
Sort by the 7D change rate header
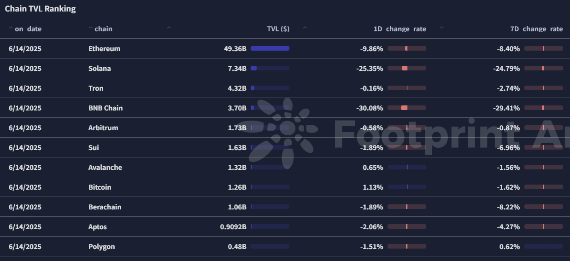(536, 29)
